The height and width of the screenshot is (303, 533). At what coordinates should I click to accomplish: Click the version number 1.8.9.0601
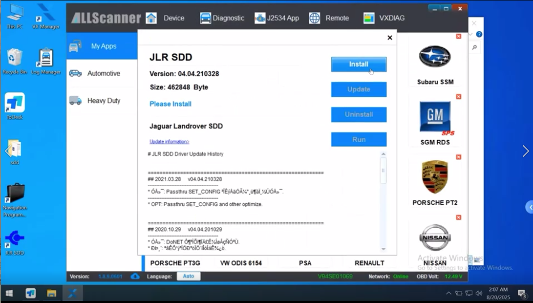[110, 277]
